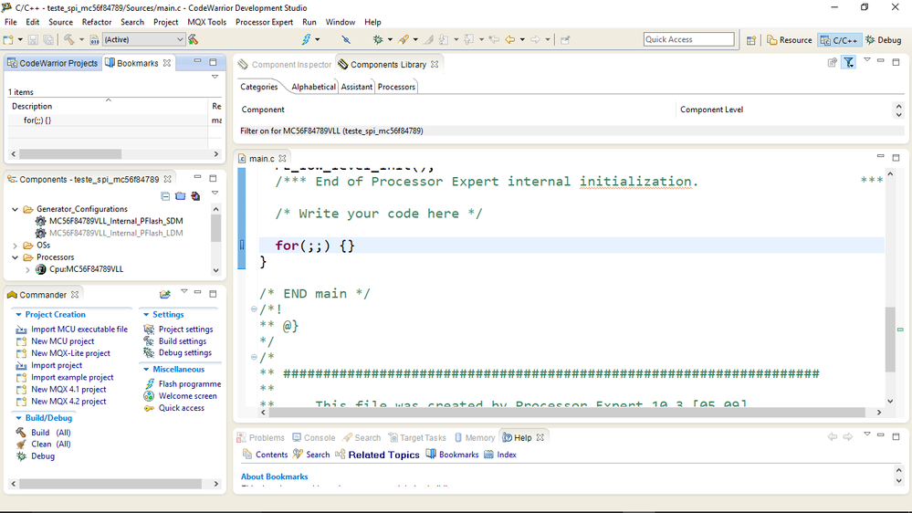Click the build configuration binary icon beside (Active)
Screen dimensions: 912x513
(x=94, y=39)
